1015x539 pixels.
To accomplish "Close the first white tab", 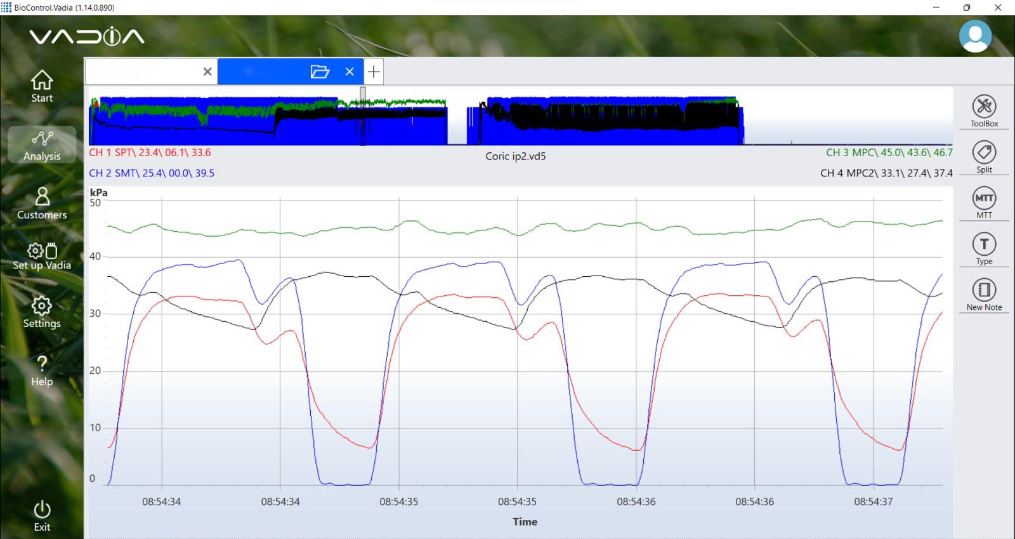I will pos(207,72).
